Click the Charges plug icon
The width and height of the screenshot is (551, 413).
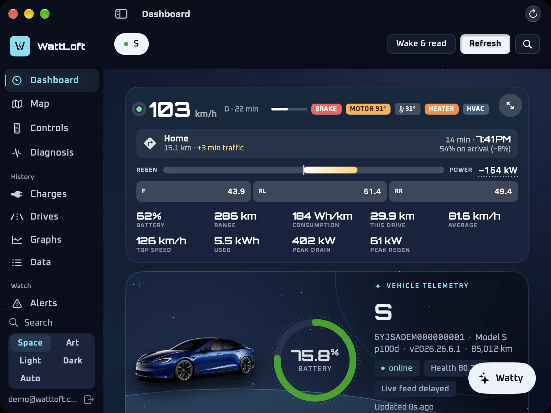17,194
